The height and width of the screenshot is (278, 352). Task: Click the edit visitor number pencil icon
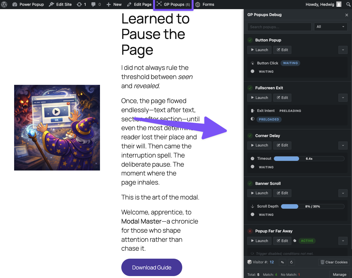click(x=282, y=262)
